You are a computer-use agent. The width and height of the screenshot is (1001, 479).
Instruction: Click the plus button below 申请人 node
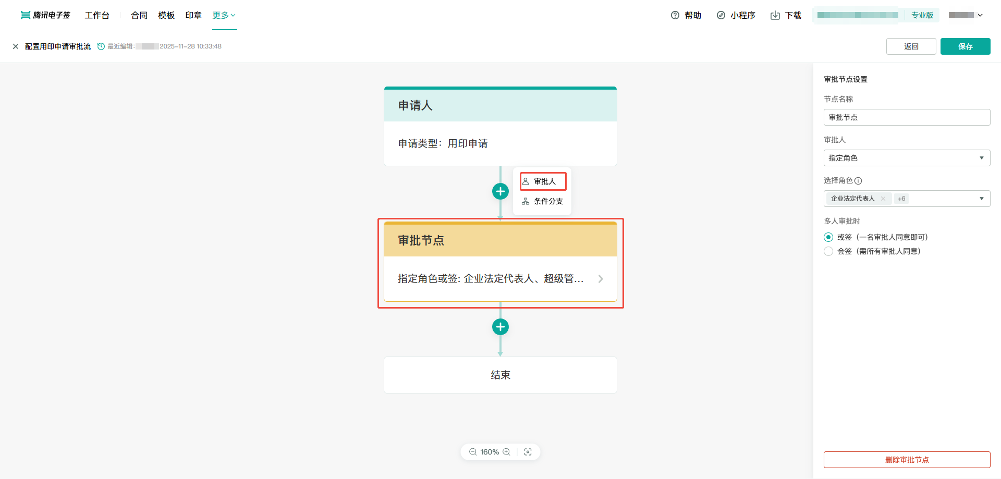[500, 191]
